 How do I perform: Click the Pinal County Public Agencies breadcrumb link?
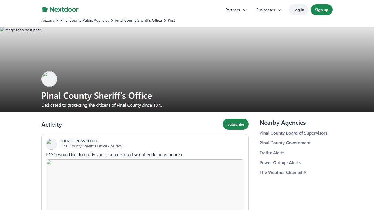click(x=85, y=20)
